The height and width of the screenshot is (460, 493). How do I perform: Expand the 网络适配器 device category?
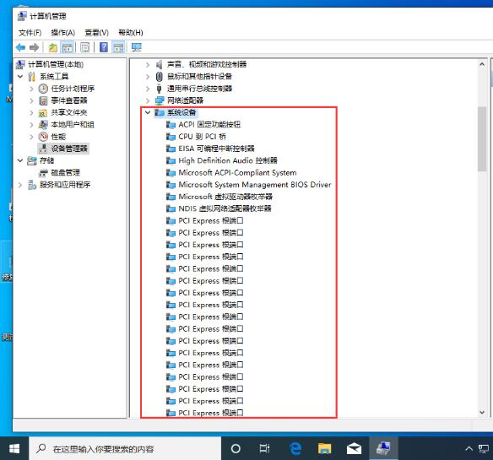148,100
